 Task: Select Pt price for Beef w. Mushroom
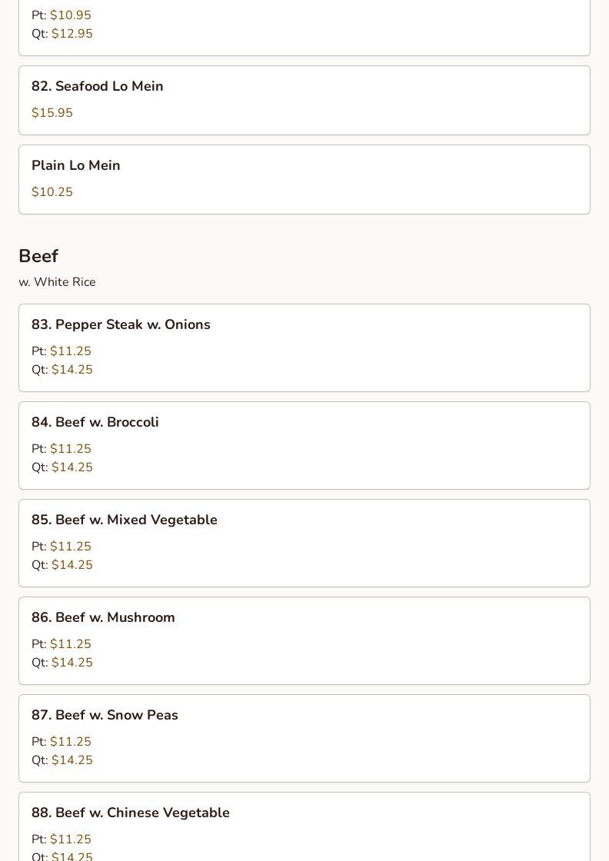pyautogui.click(x=62, y=644)
